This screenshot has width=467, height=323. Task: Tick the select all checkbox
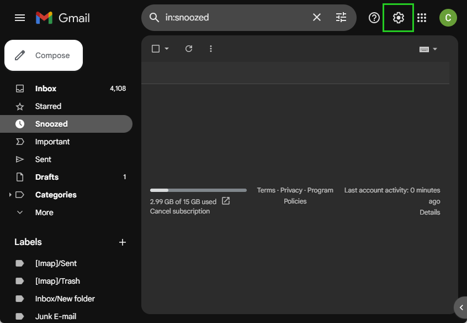click(x=156, y=49)
